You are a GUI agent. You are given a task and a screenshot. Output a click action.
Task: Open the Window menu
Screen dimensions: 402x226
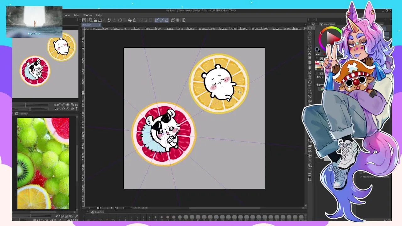click(88, 15)
